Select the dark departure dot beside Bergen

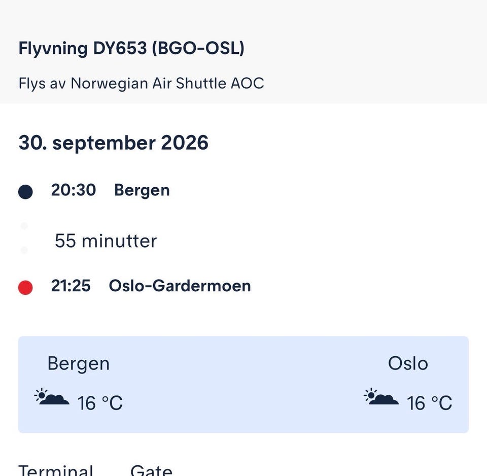(25, 192)
